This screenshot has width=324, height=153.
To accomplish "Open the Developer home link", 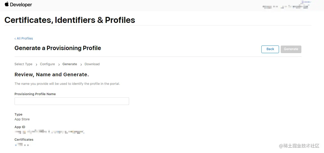I will (x=21, y=5).
